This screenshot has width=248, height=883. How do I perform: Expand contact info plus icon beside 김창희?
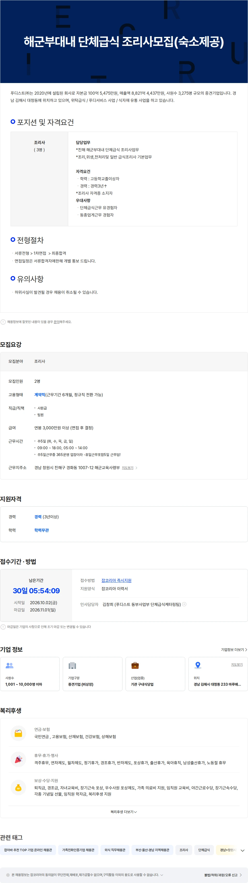tap(184, 604)
